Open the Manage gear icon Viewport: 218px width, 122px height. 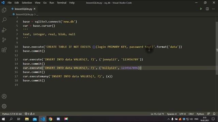[4, 106]
